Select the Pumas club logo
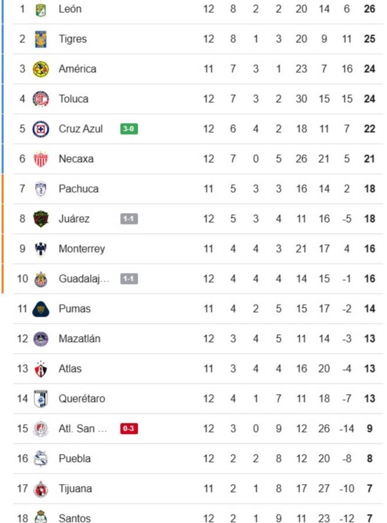The height and width of the screenshot is (523, 387). (x=41, y=309)
